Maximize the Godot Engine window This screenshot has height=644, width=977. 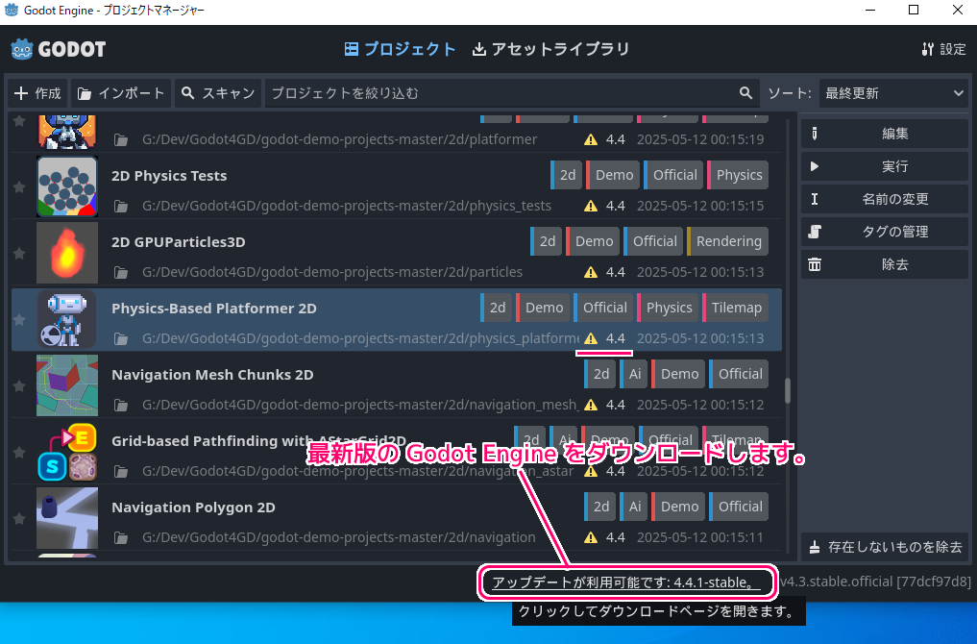[914, 10]
